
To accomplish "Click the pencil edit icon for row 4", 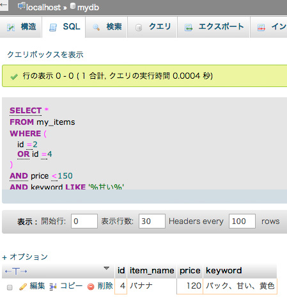I will tap(23, 287).
